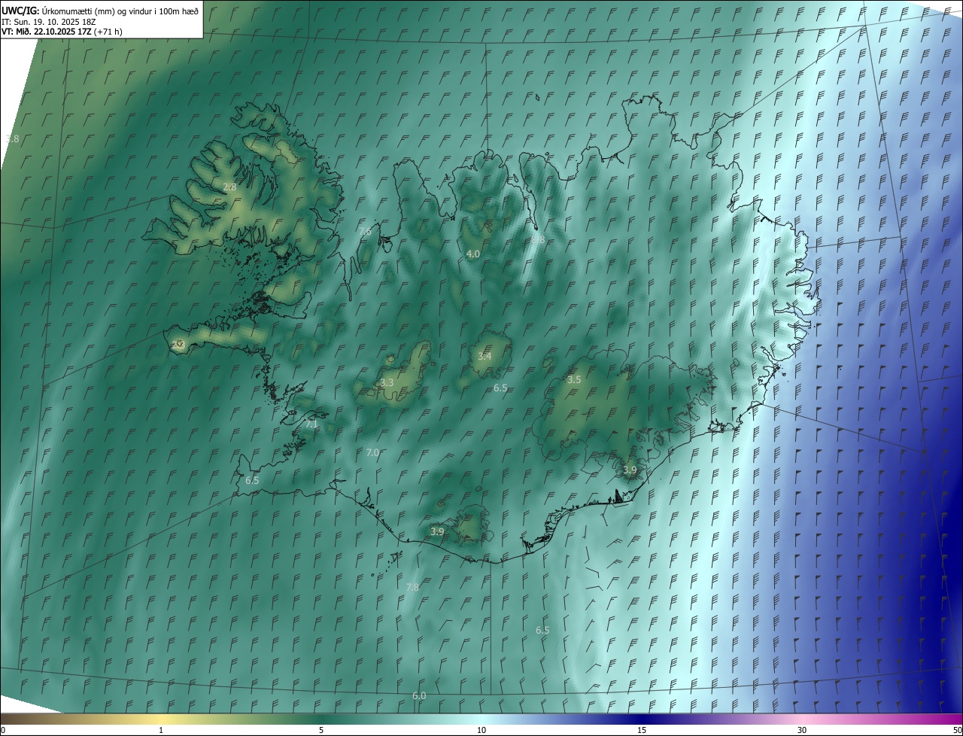Click the 3.9 value beside Mýrdalsjökull on south coast
963x736 pixels.
click(x=437, y=531)
